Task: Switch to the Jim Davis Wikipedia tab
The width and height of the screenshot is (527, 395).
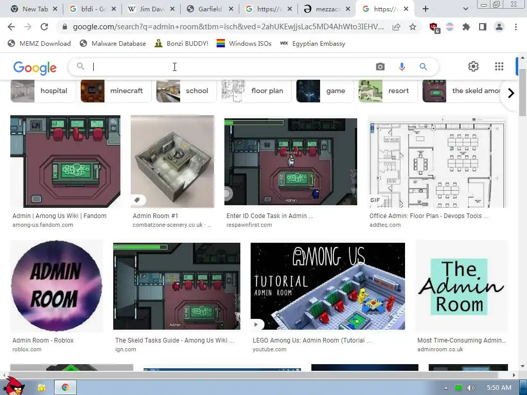Action: 151,9
